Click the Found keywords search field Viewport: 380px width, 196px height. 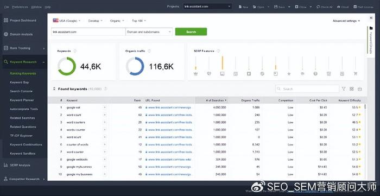[x=307, y=89]
